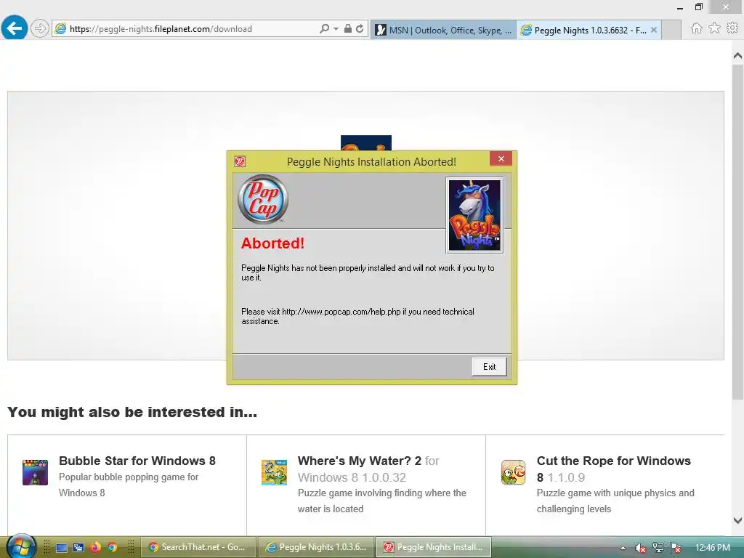The width and height of the screenshot is (744, 558).
Task: Open the browser Home icon
Action: point(696,28)
